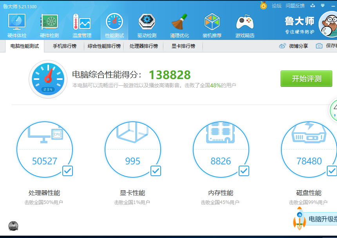
Task: Click the 内存性能 label
Action: point(221,193)
